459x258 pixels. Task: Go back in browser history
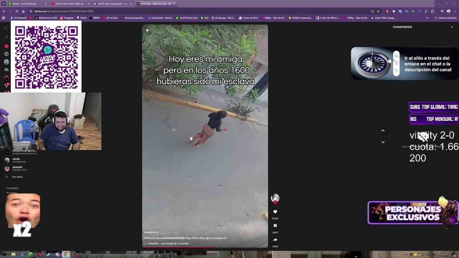coord(4,11)
